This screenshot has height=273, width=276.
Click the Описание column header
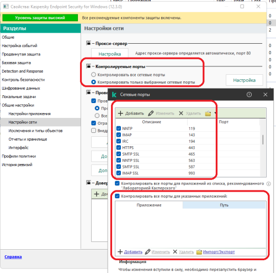click(x=151, y=122)
